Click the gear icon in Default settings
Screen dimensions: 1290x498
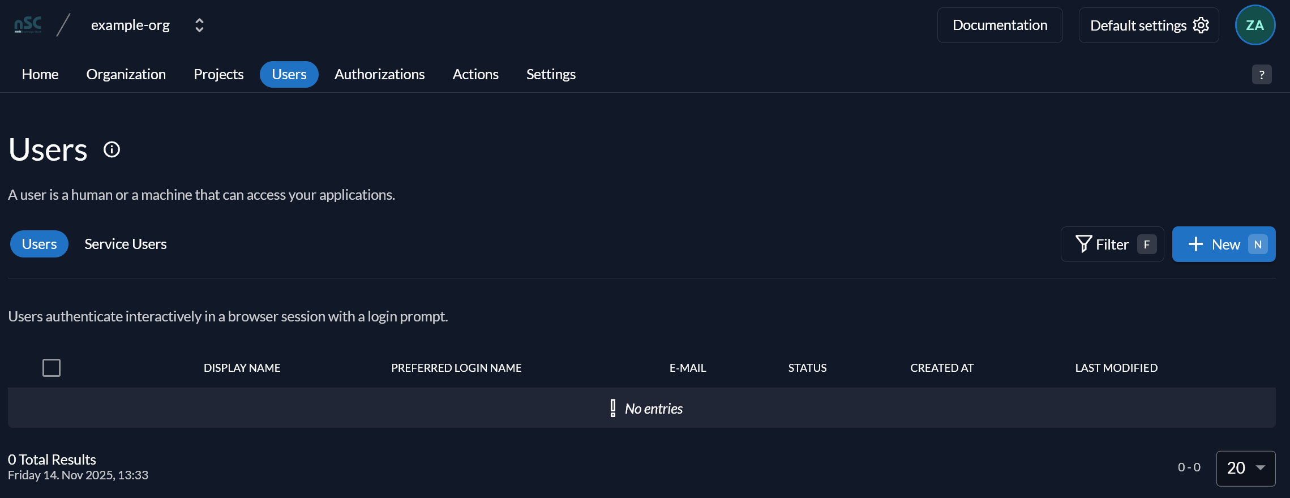(x=1201, y=25)
